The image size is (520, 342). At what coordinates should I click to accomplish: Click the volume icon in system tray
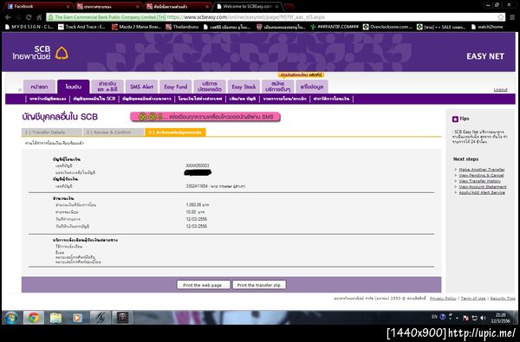click(483, 318)
